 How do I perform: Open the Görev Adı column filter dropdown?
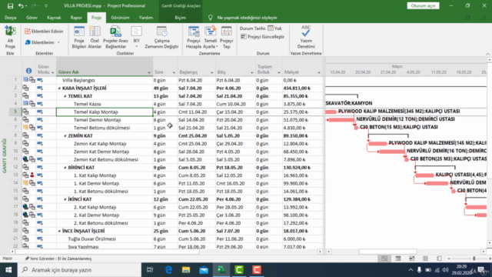[x=149, y=72]
